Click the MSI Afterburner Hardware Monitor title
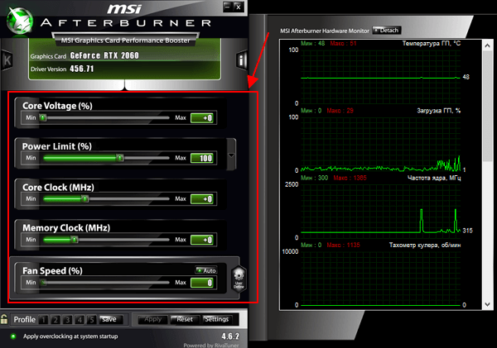The width and height of the screenshot is (497, 348). point(325,31)
